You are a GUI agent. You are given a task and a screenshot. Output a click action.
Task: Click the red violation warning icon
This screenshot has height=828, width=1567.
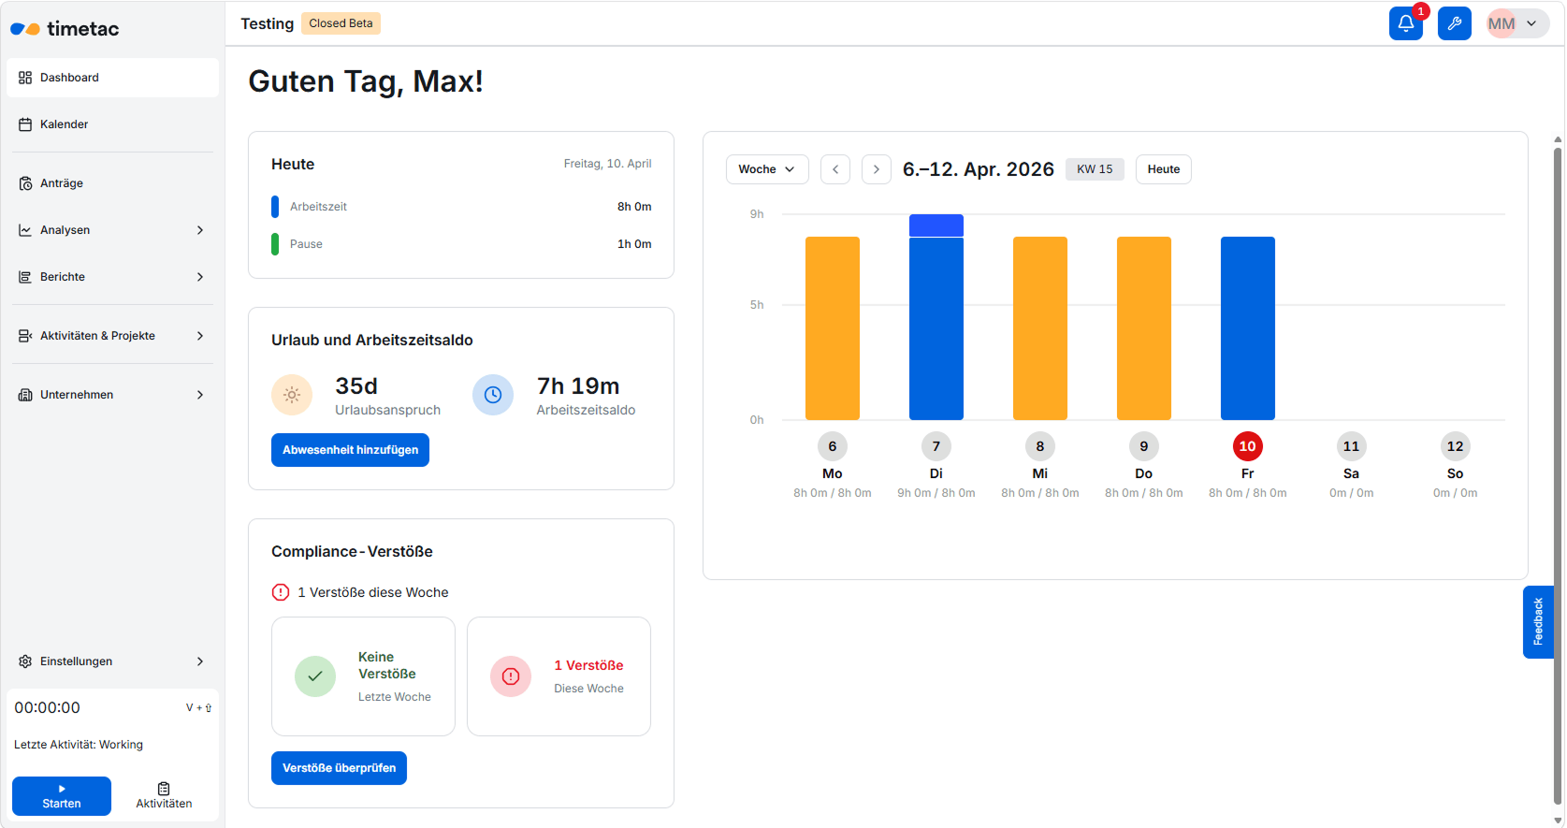tap(511, 676)
